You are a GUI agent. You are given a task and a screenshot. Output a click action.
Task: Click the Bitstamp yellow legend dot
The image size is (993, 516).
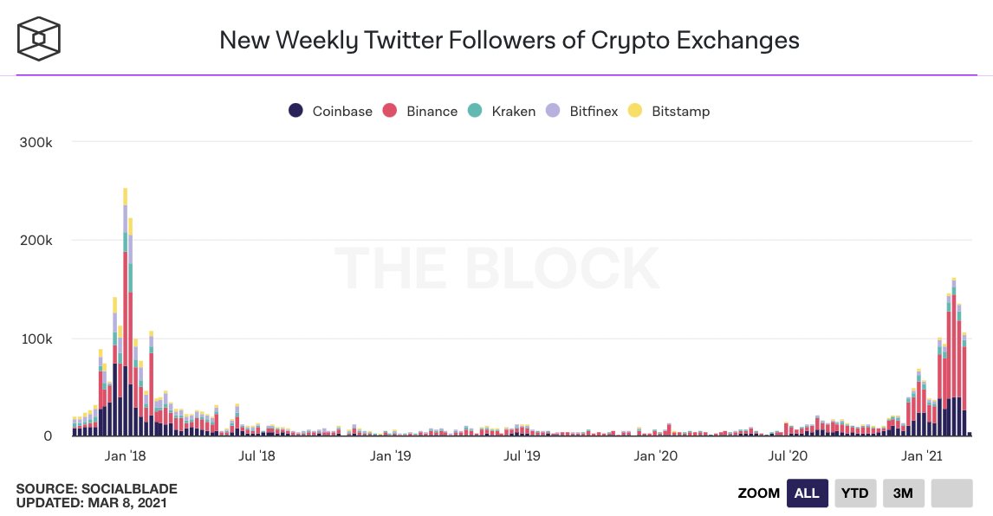(x=635, y=111)
